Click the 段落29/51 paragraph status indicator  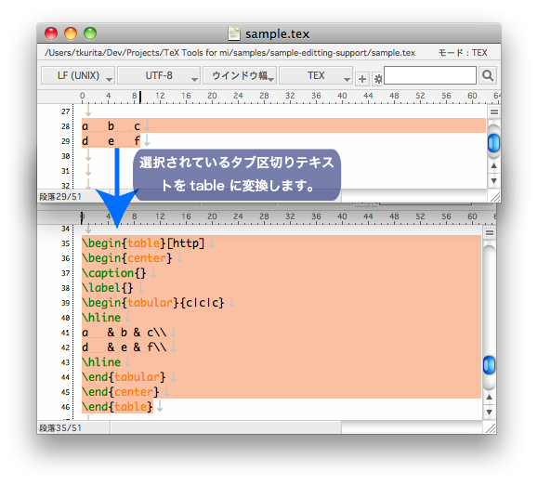(60, 197)
